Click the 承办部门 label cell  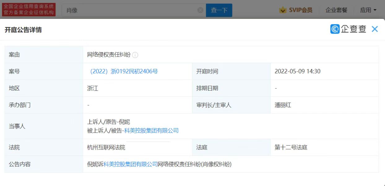tap(44, 105)
